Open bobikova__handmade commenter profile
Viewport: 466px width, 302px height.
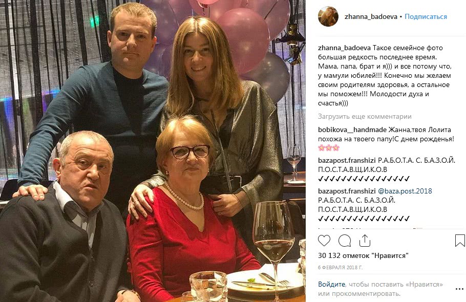click(x=352, y=130)
